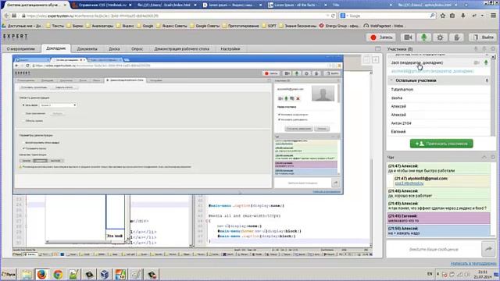500x281 pixels.
Task: Open the 'SOFT' bookmarks folder
Action: pos(269,26)
